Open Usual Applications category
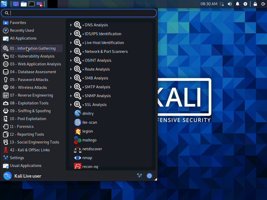The height and width of the screenshot is (200, 267). pos(32,166)
